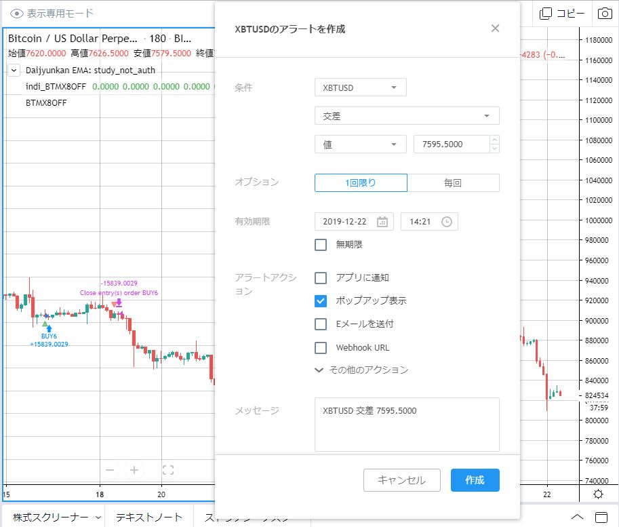Select the 毎回 option tab

[x=453, y=183]
